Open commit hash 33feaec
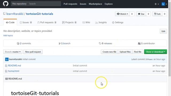Image resolution: width=171 pixels, height=96 pixels. point(149,59)
